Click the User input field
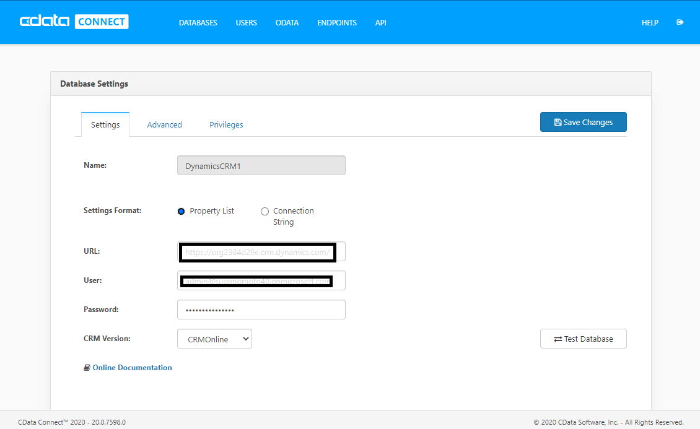The width and height of the screenshot is (700, 429). click(261, 280)
